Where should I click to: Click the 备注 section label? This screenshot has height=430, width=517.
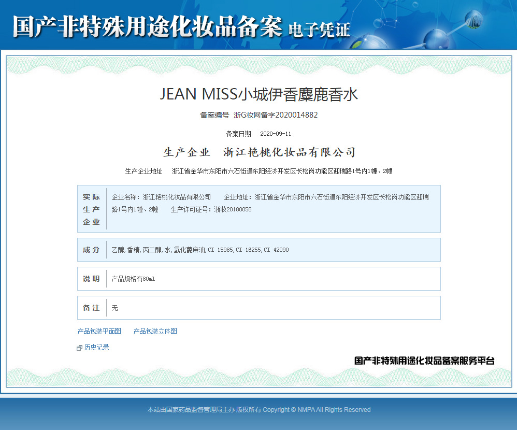92,308
